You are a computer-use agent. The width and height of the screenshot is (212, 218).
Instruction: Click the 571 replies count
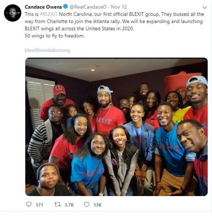coord(39,205)
